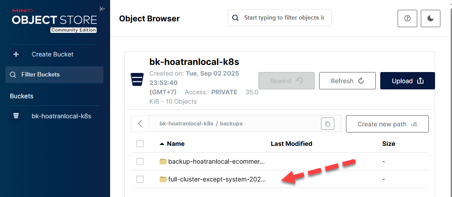Copy the current path icon
The height and width of the screenshot is (197, 452).
[327, 124]
